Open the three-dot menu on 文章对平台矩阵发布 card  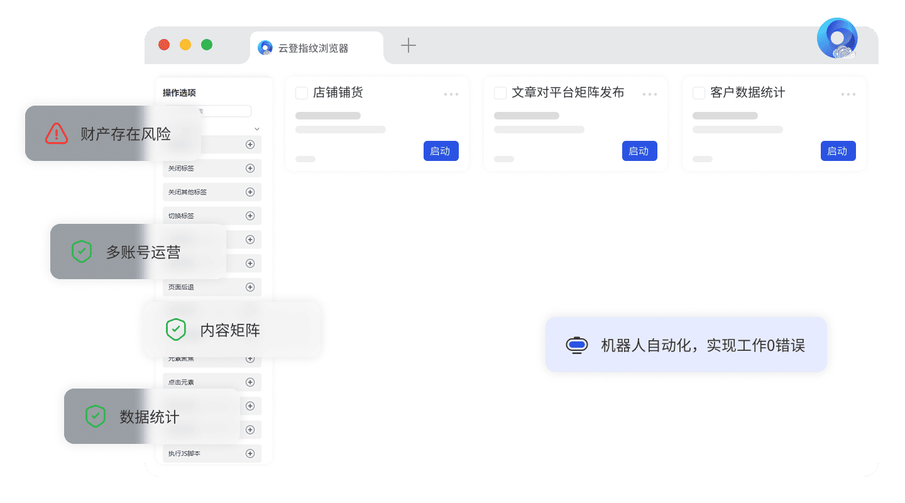click(x=650, y=94)
